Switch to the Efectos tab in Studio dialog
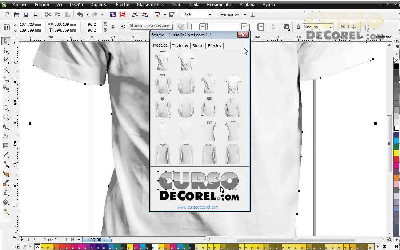400x250 pixels. click(x=215, y=46)
